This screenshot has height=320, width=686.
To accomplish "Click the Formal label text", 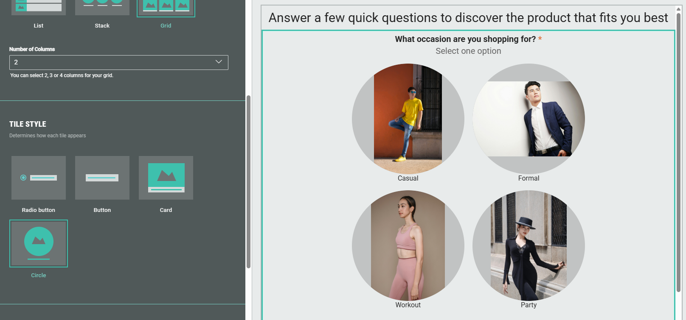I will coord(529,178).
